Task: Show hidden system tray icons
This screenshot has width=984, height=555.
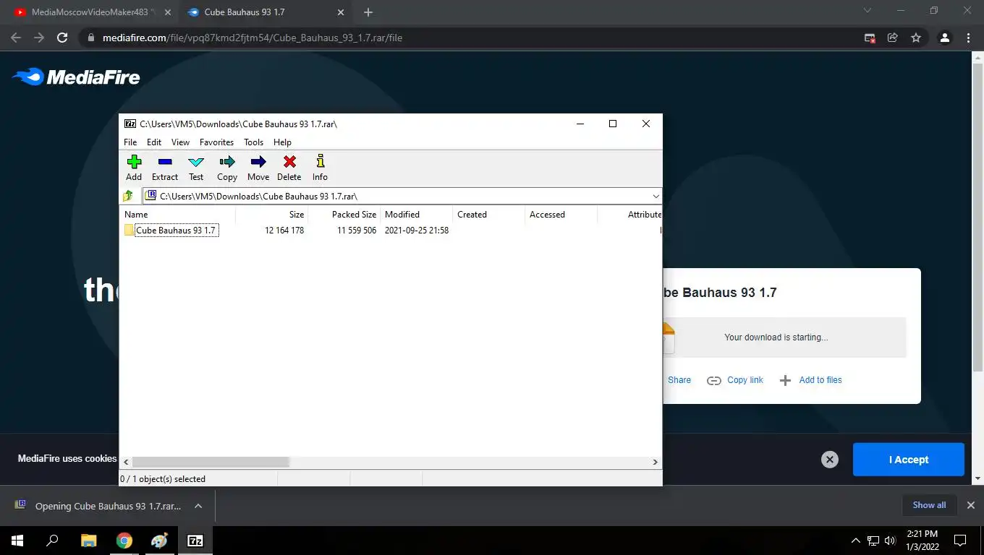Action: pos(856,541)
